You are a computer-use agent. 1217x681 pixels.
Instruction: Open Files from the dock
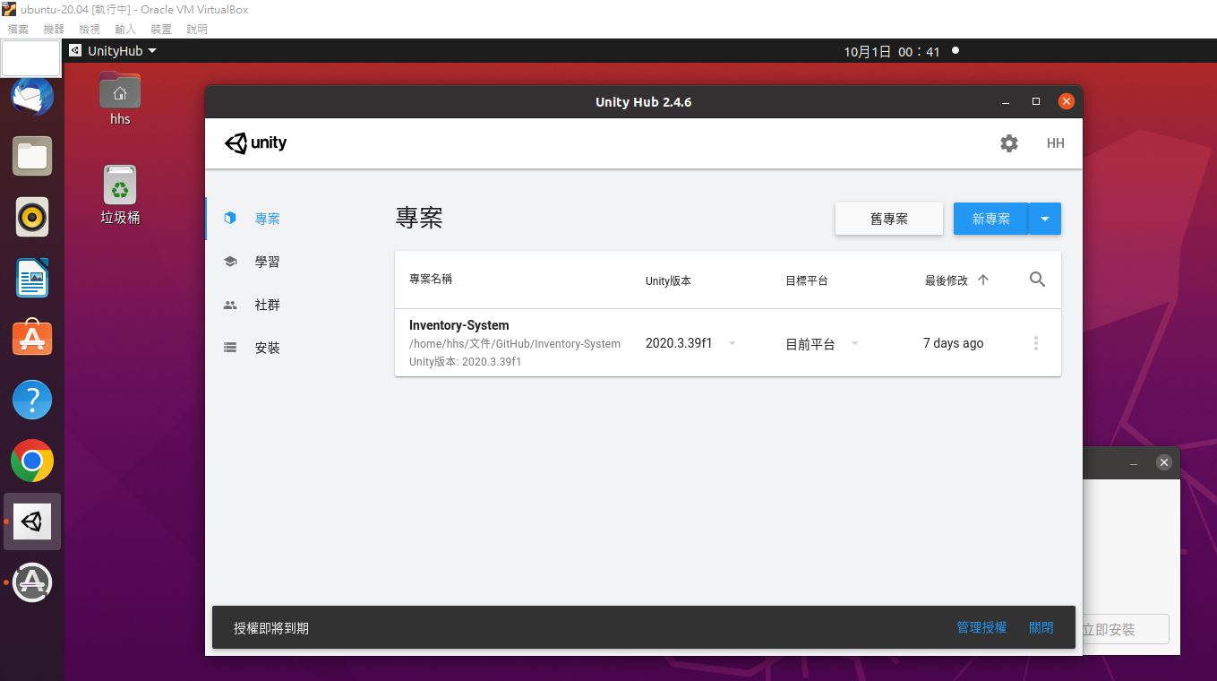[32, 156]
